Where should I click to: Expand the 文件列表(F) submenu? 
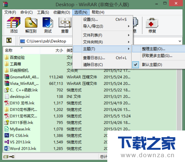pyautogui.click(x=102, y=35)
